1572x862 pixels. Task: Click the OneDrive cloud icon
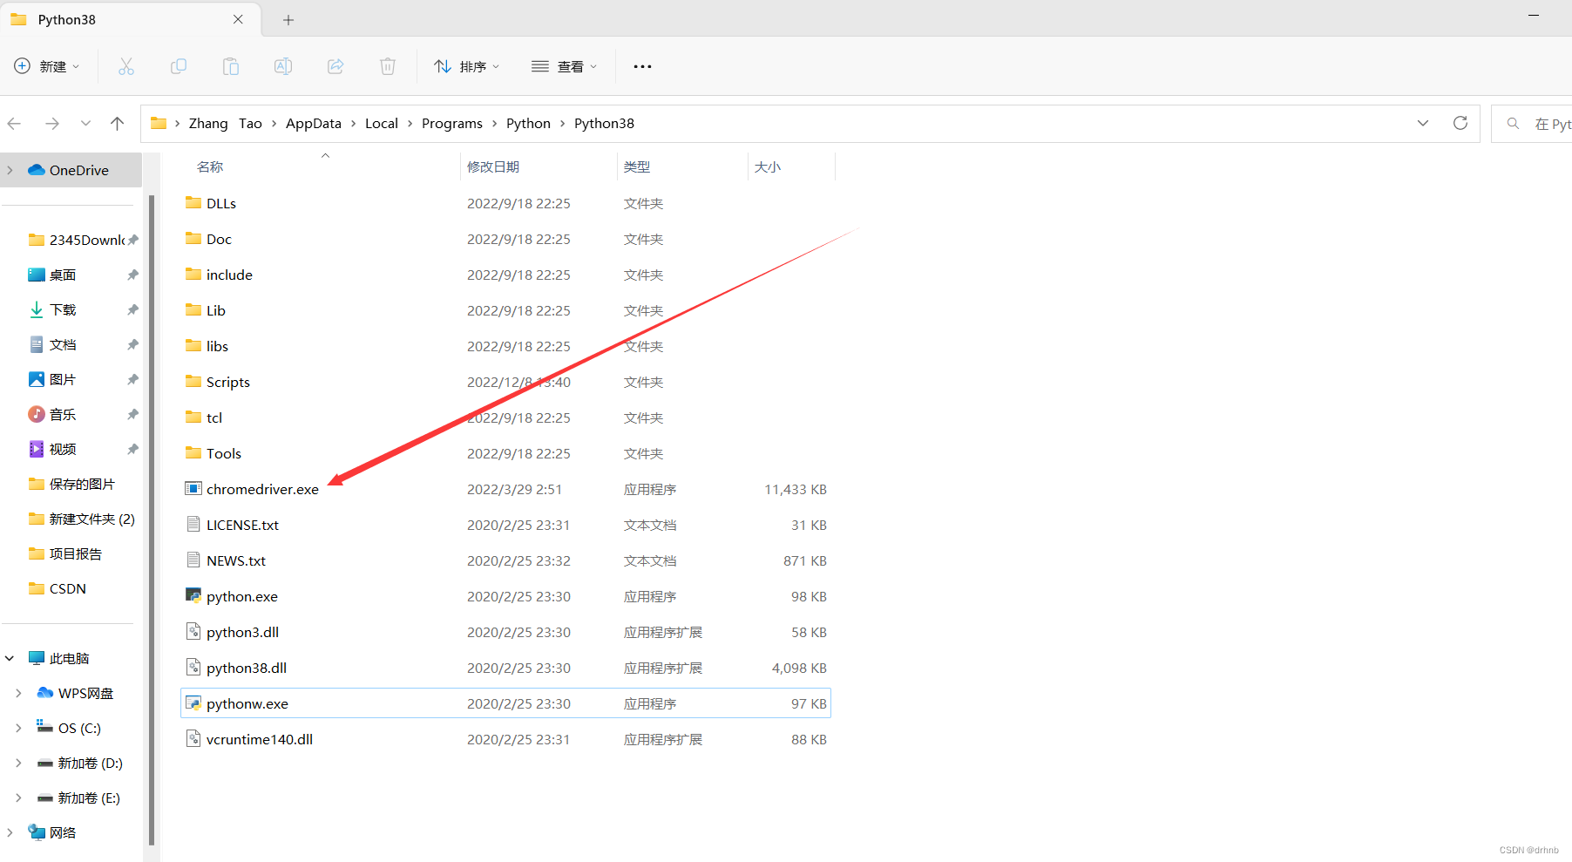pyautogui.click(x=37, y=170)
